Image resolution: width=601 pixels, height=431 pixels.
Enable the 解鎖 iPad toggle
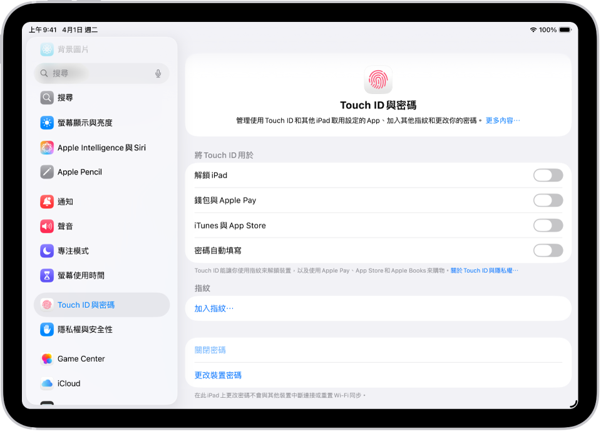(548, 175)
